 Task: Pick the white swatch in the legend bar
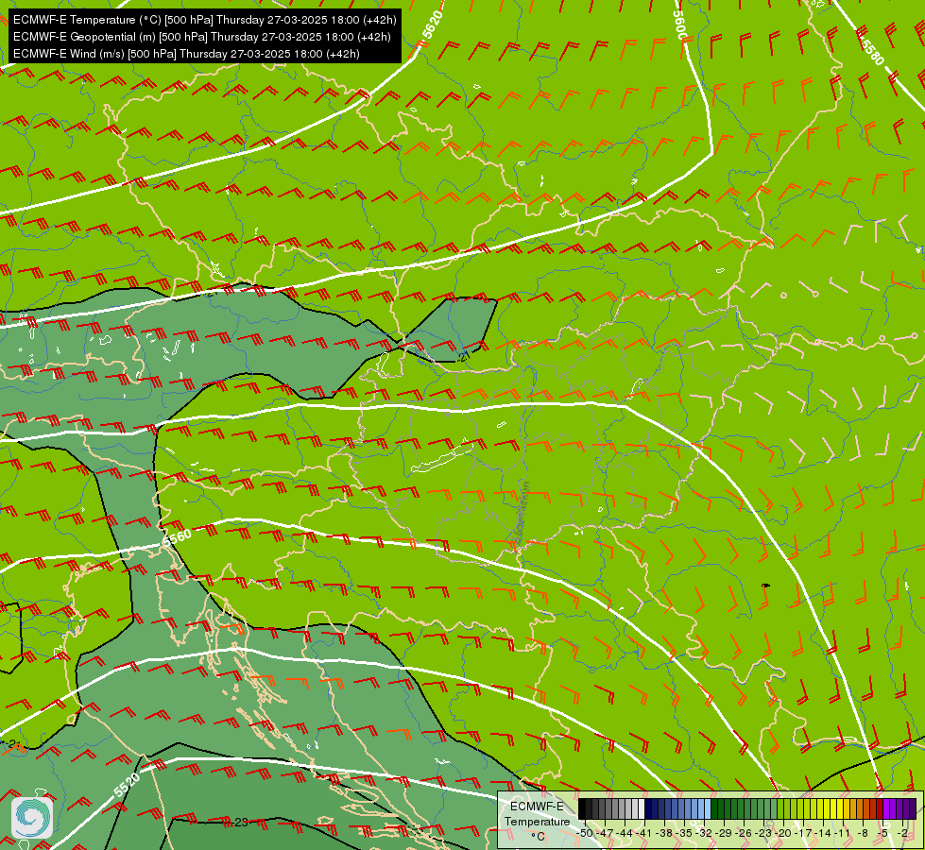tap(642, 808)
